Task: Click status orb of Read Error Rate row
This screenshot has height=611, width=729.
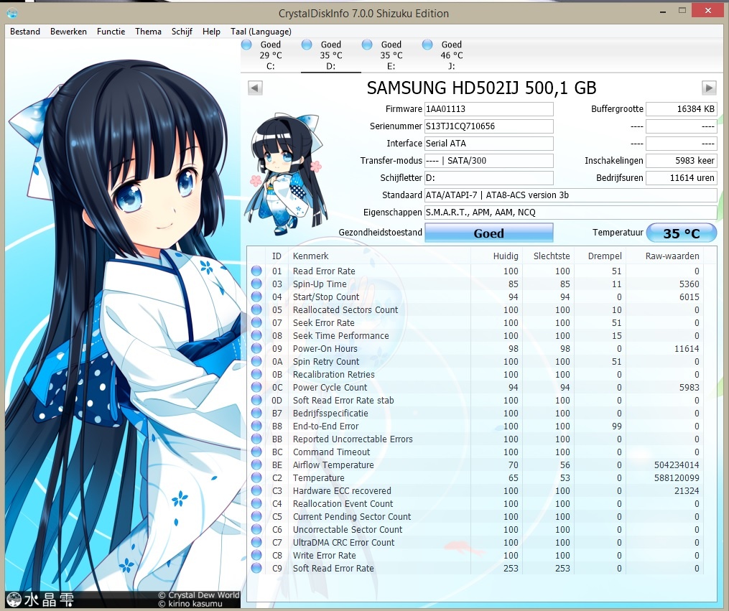Action: coord(256,271)
